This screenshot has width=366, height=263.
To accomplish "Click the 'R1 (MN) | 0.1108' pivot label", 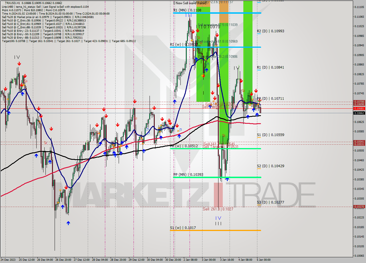I will point(187,10).
